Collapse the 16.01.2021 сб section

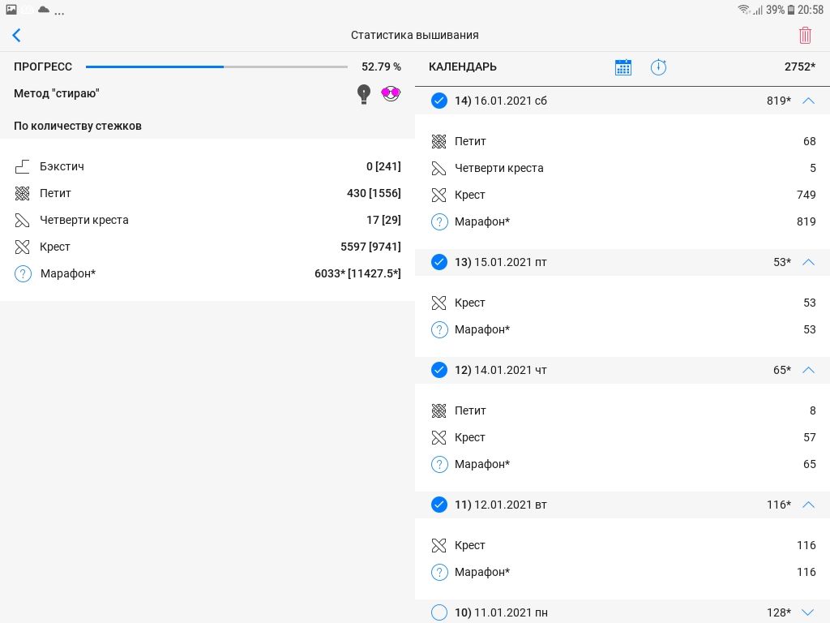tap(807, 101)
